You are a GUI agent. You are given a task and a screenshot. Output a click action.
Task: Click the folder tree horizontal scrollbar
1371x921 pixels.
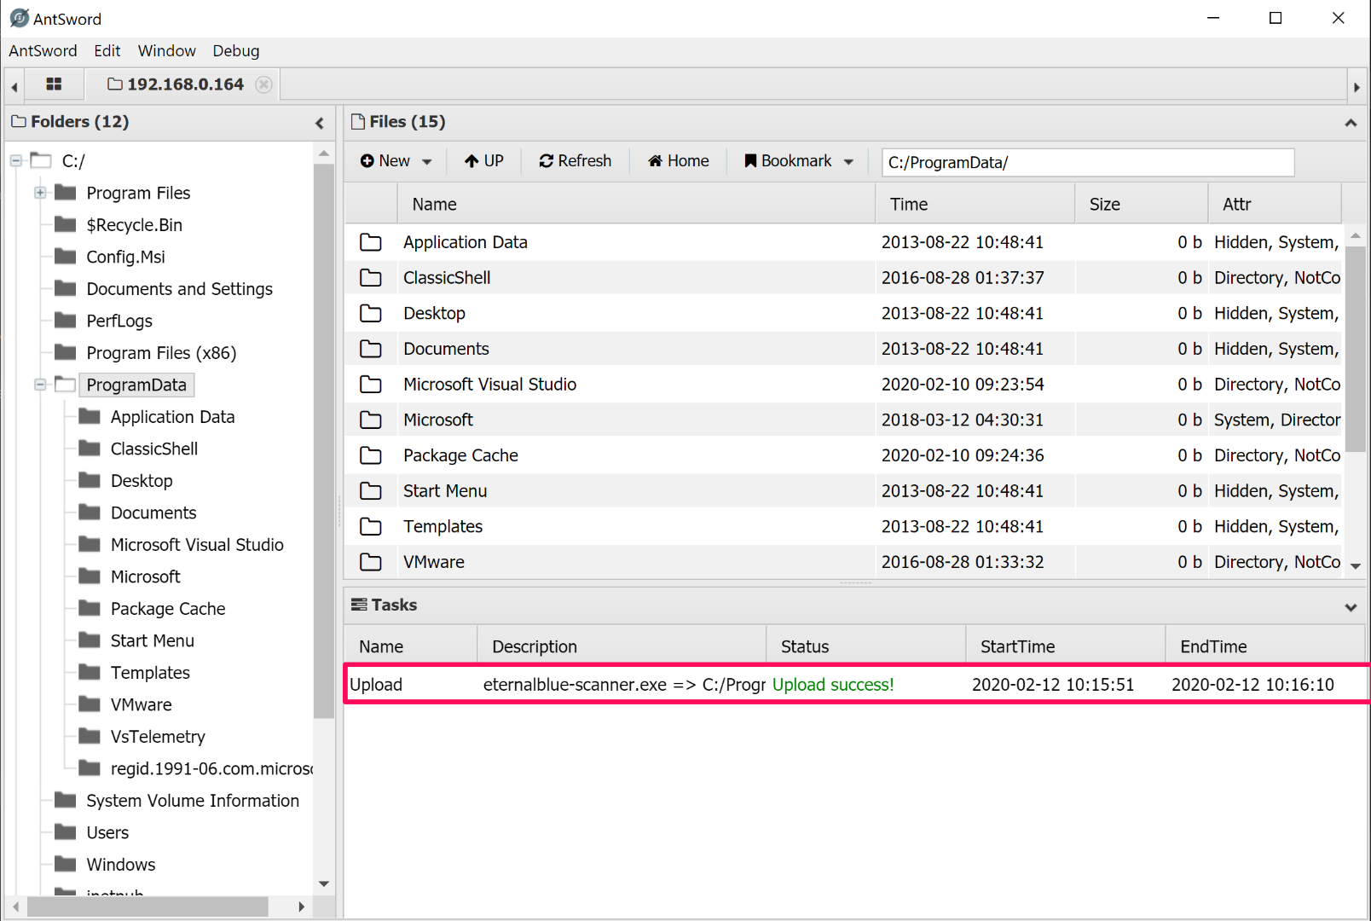pyautogui.click(x=148, y=906)
